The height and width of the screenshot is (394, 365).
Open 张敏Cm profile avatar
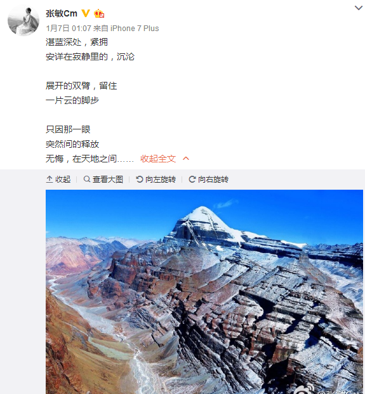coord(23,21)
